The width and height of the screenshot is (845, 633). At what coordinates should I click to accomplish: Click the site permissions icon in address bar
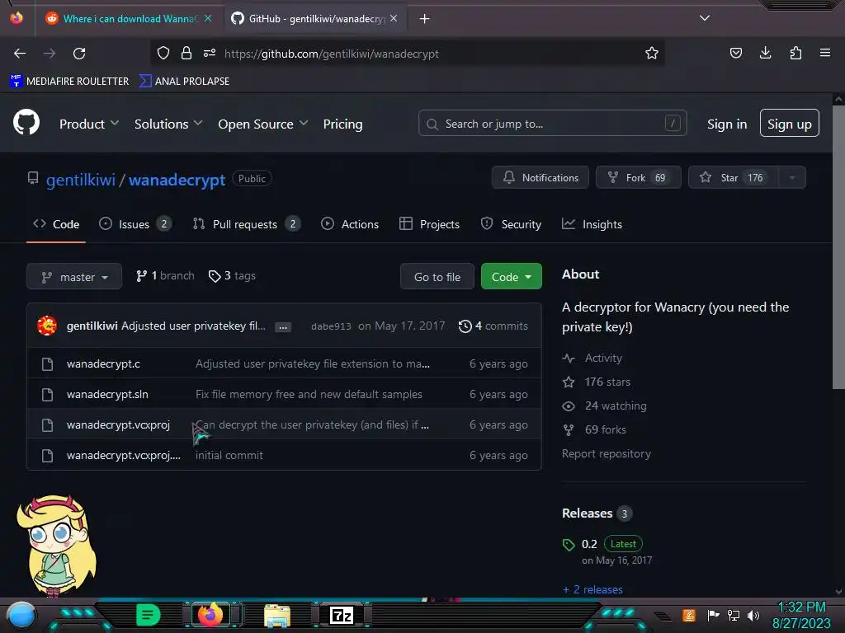click(210, 53)
